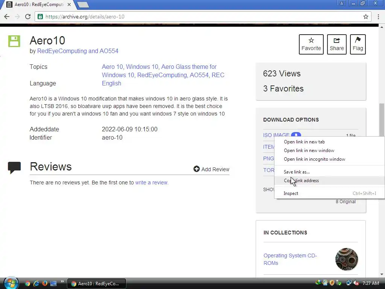The height and width of the screenshot is (289, 385).
Task: Click the ISO IMAGE download link
Action: point(276,135)
